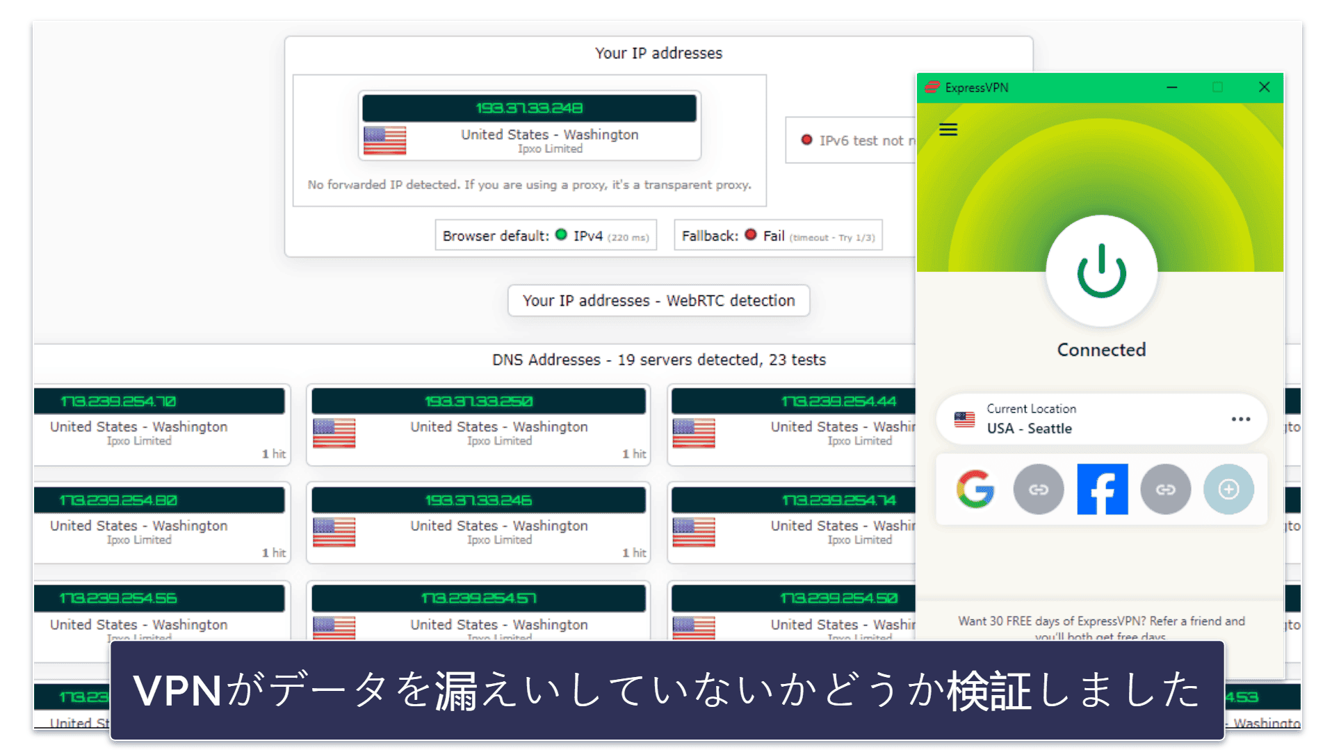Close the ExpressVPN window

pyautogui.click(x=1264, y=87)
